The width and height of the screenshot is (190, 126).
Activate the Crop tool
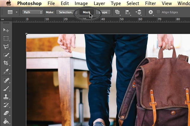tap(6, 63)
